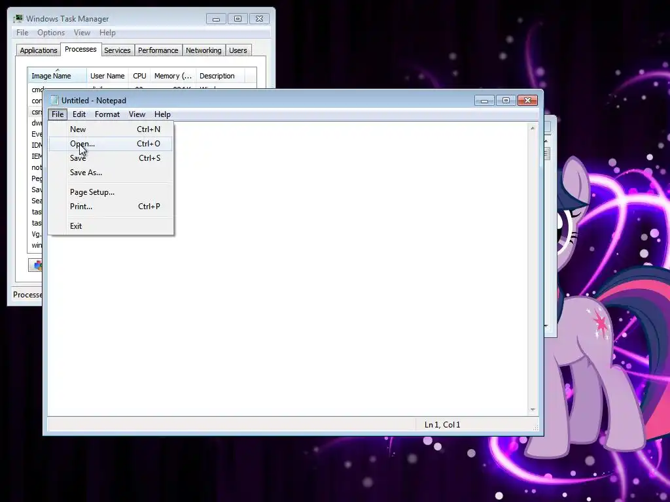The width and height of the screenshot is (670, 502).
Task: Close the Notepad window
Action: pos(528,101)
